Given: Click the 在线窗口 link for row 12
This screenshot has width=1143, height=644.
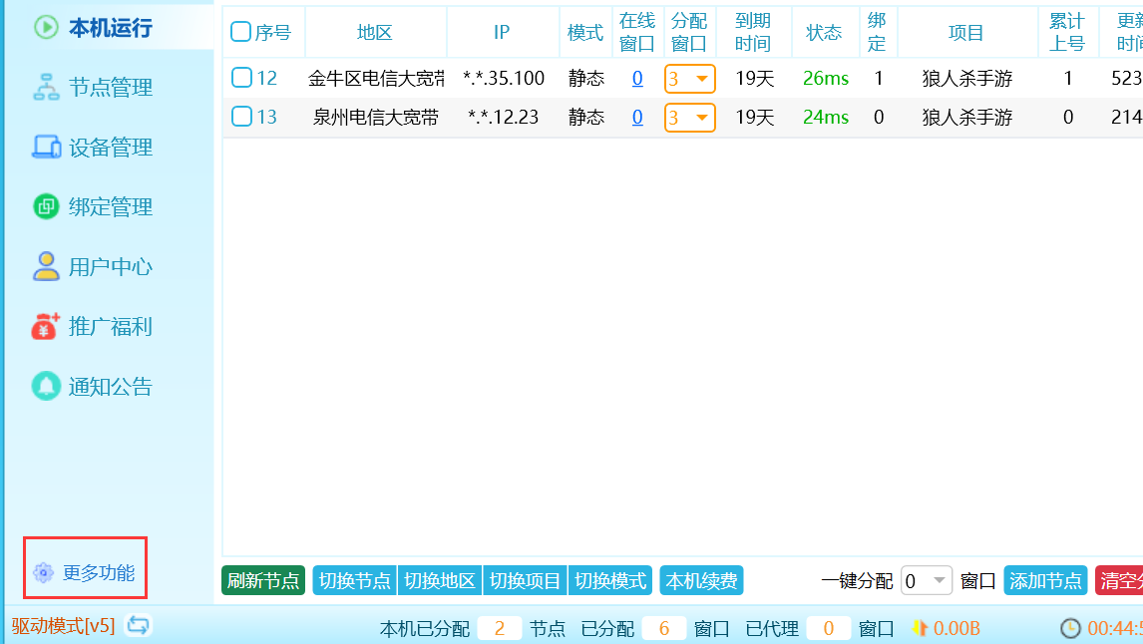Looking at the screenshot, I should coord(637,79).
